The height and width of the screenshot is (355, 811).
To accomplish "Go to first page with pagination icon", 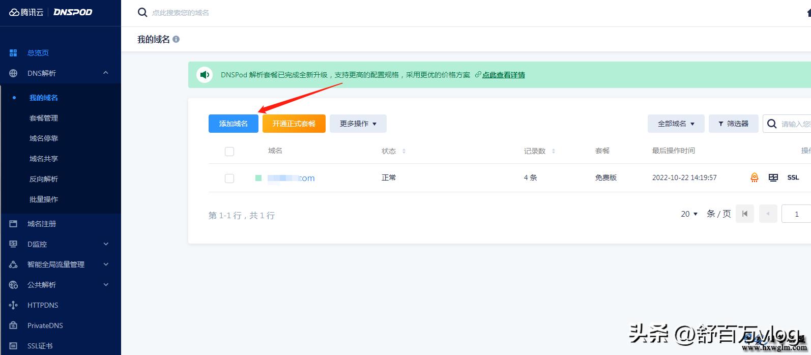I will [745, 214].
